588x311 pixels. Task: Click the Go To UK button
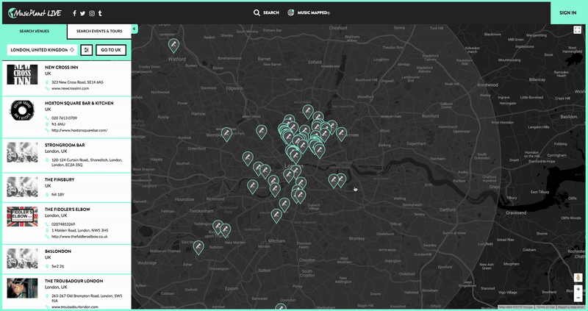111,49
